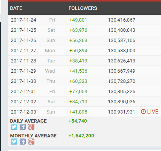Screen dimensions: 161x151
Task: Click follower gain +63,976
Action: click(78, 30)
